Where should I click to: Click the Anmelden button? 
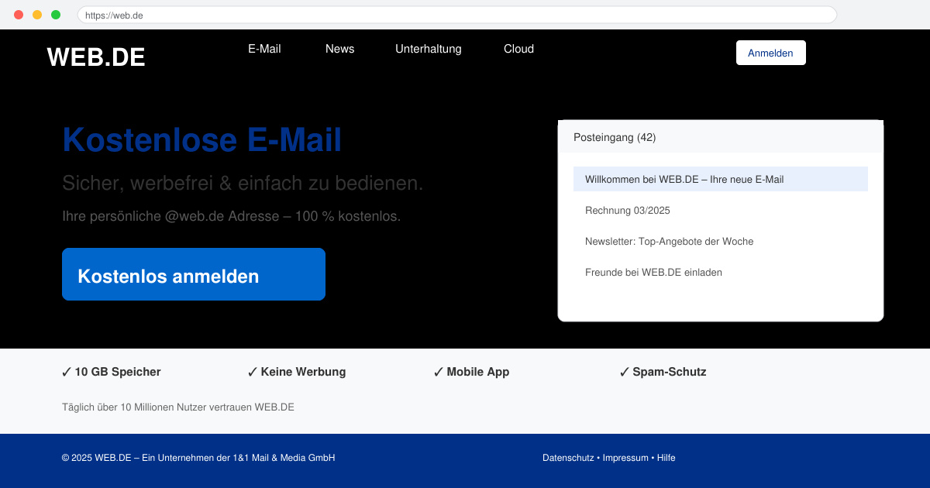[x=770, y=53]
